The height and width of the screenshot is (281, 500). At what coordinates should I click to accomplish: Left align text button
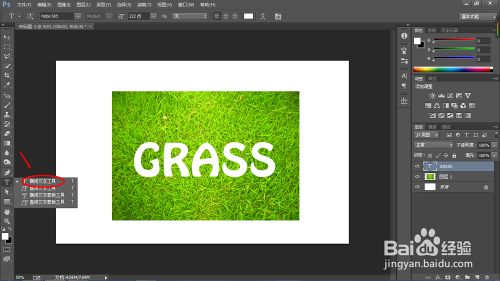(x=217, y=16)
